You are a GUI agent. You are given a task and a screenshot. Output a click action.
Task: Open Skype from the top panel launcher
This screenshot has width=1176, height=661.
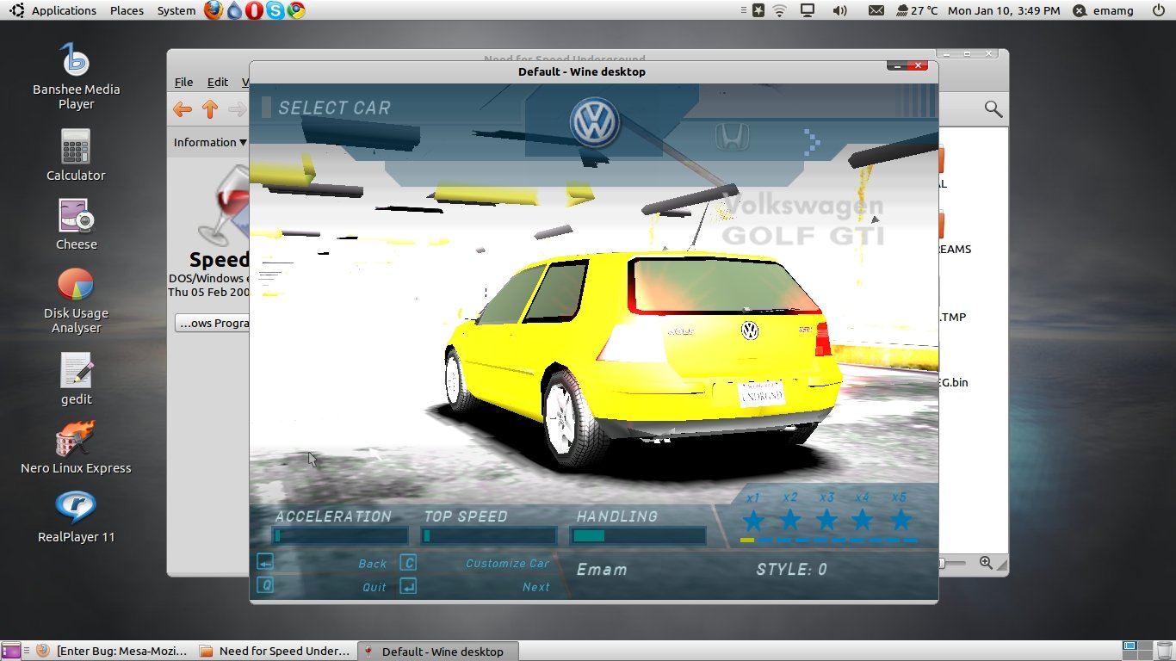(275, 10)
